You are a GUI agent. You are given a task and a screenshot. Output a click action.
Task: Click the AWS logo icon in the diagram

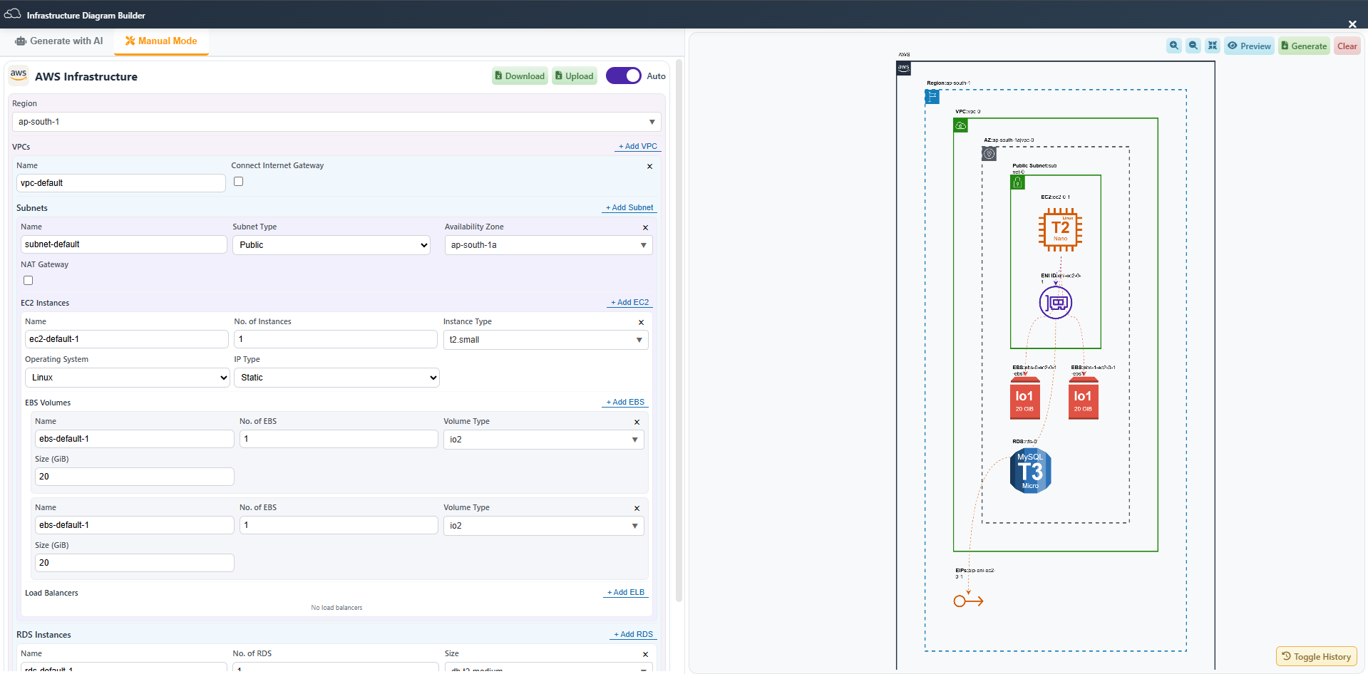pos(903,68)
